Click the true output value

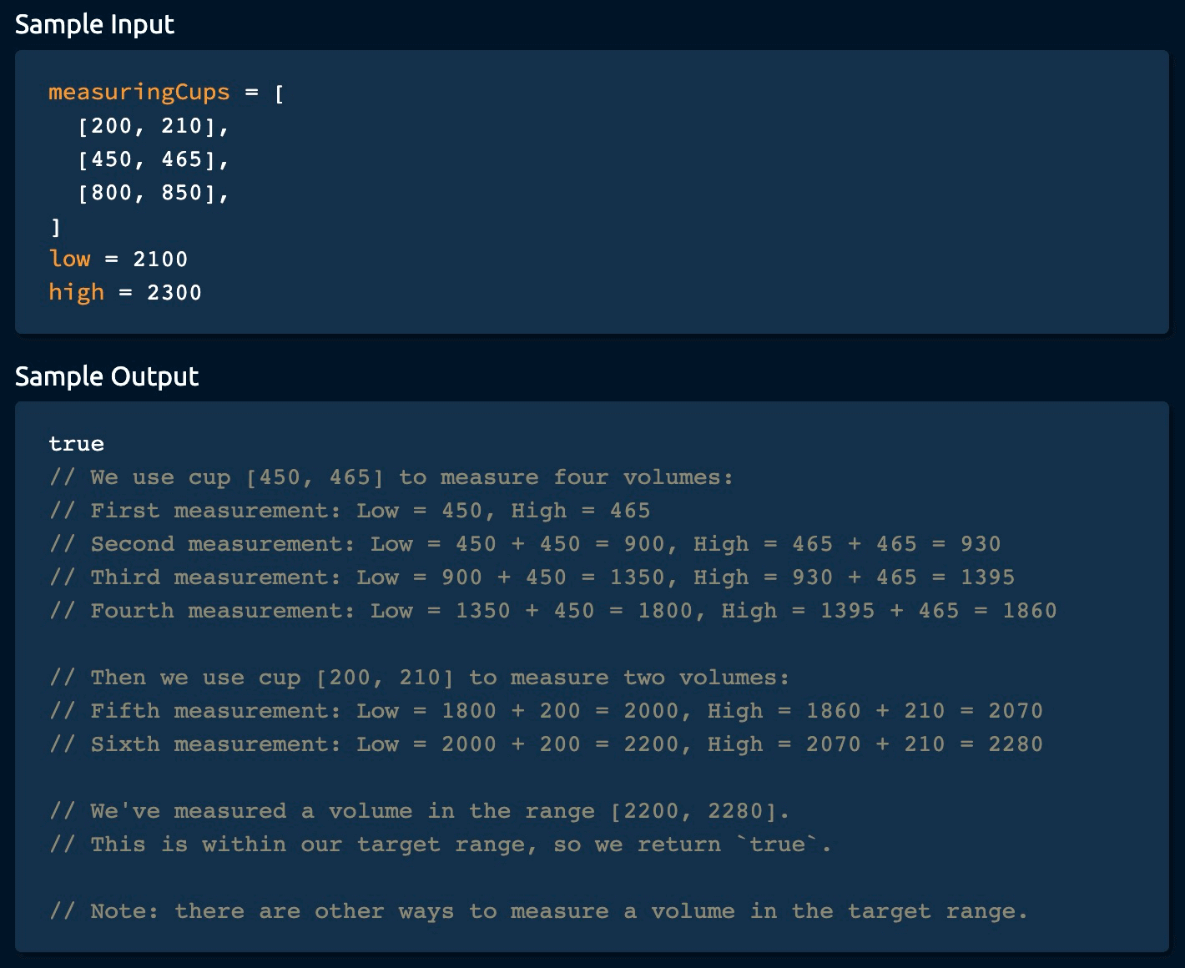coord(76,444)
